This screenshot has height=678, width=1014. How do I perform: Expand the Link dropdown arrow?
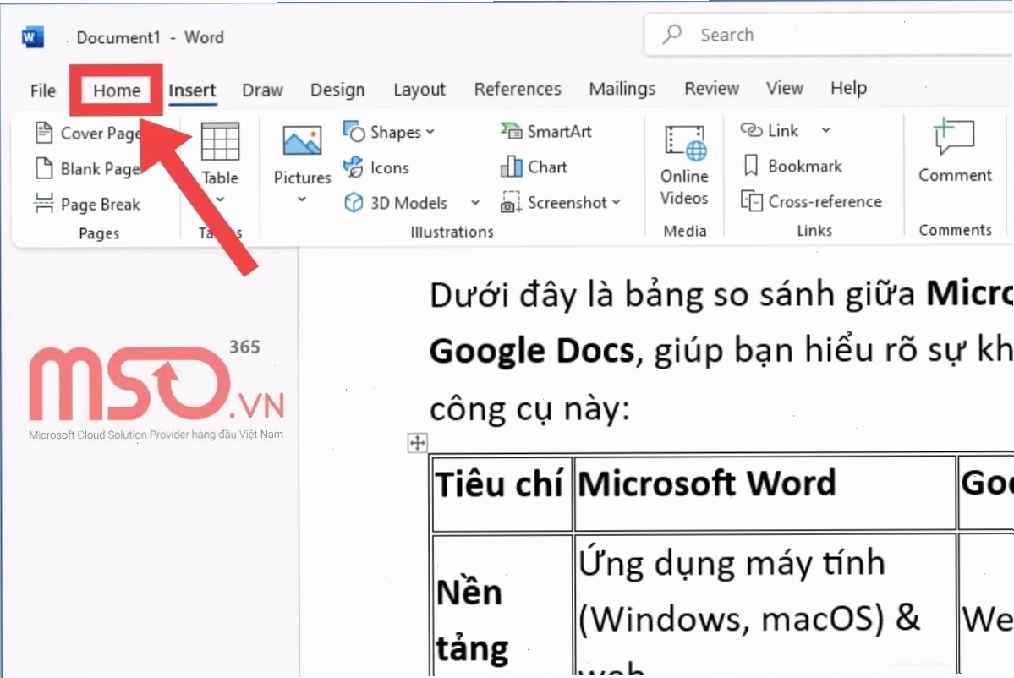point(825,130)
